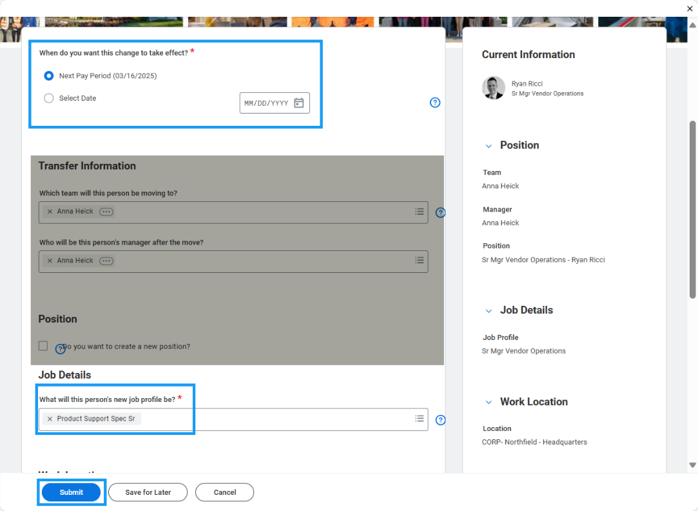
Task: Remove Anna Heick from the team field
Action: point(50,211)
